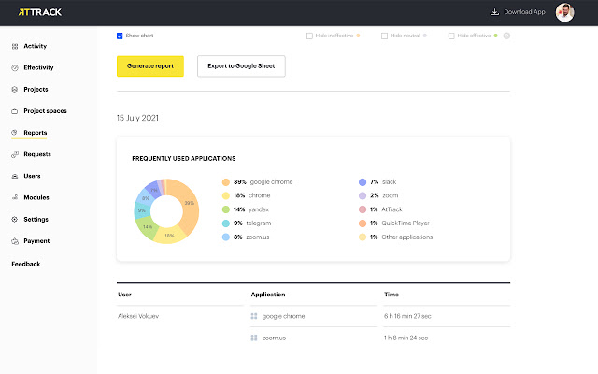Click the Payment icon in sidebar
Viewport: 598px width, 374px height.
tap(15, 241)
